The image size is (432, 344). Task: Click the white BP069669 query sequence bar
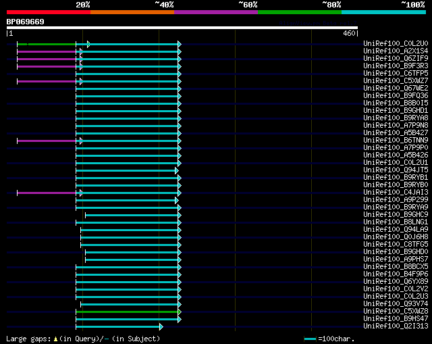182,28
